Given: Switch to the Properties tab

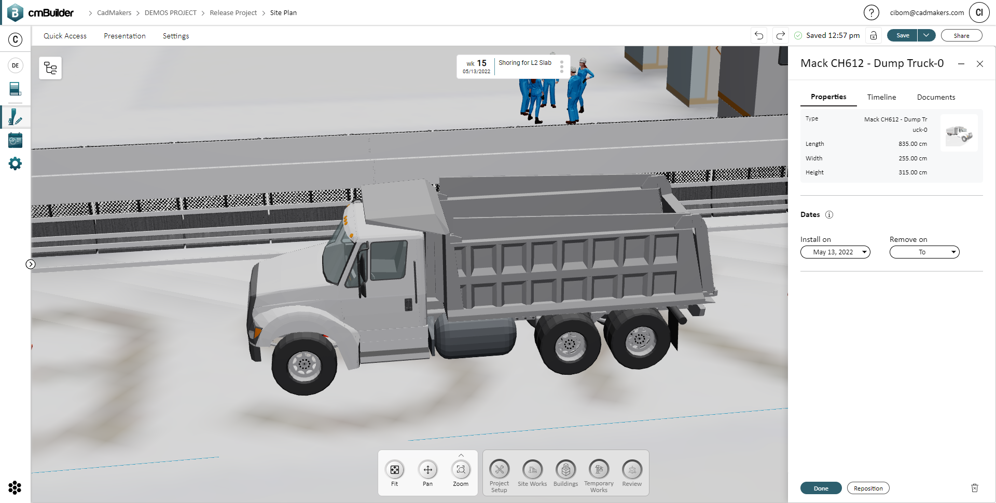Looking at the screenshot, I should point(828,97).
